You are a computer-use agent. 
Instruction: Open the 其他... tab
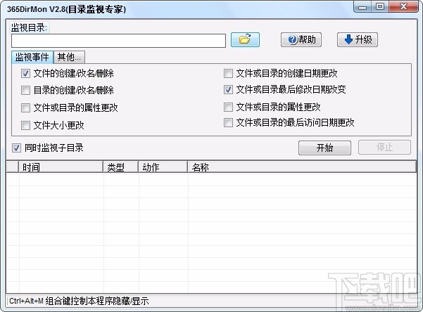(69, 57)
